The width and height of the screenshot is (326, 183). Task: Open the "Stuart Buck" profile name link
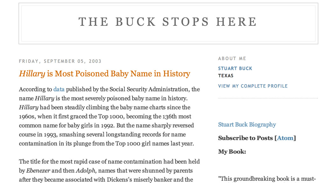(x=235, y=68)
